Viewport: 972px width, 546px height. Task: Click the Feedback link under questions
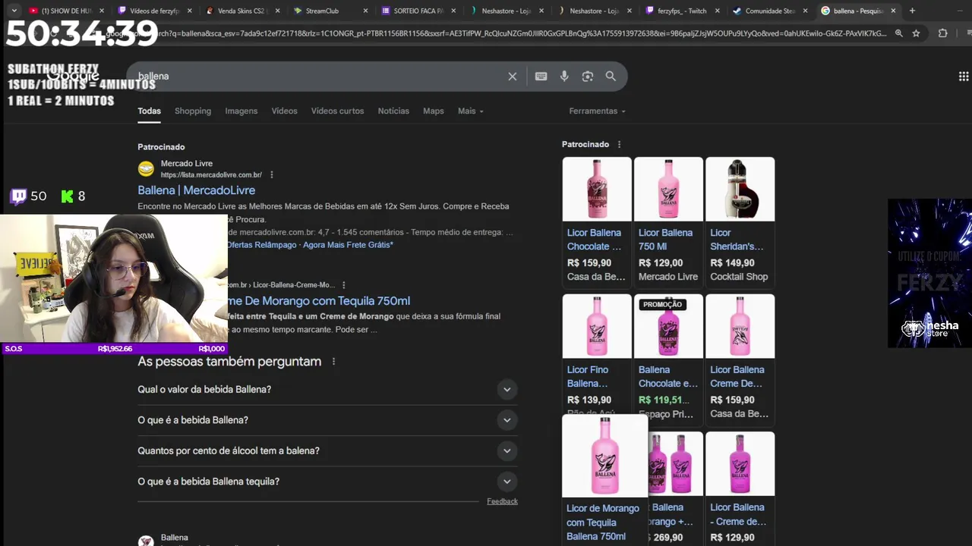502,501
